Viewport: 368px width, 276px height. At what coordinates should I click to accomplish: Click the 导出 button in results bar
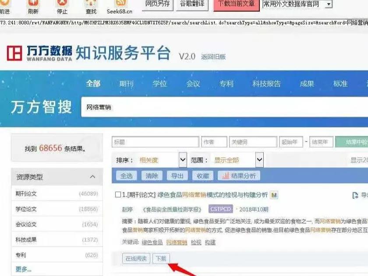tap(177, 176)
